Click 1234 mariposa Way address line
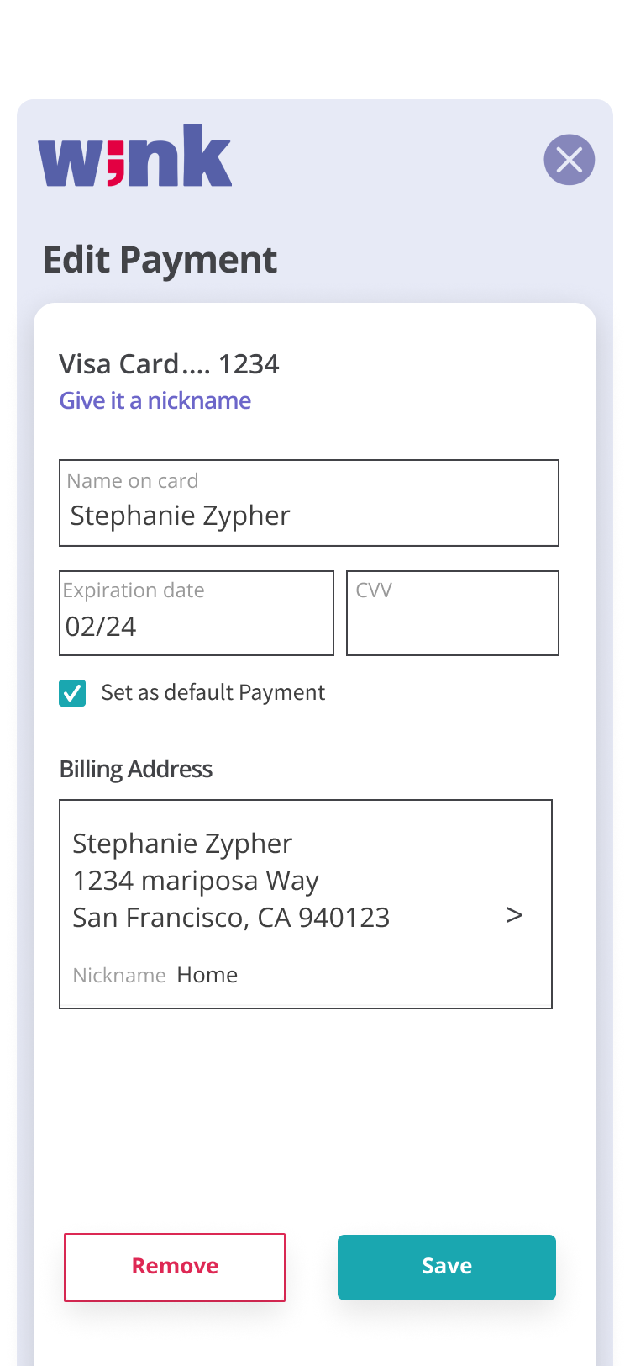 pos(196,881)
